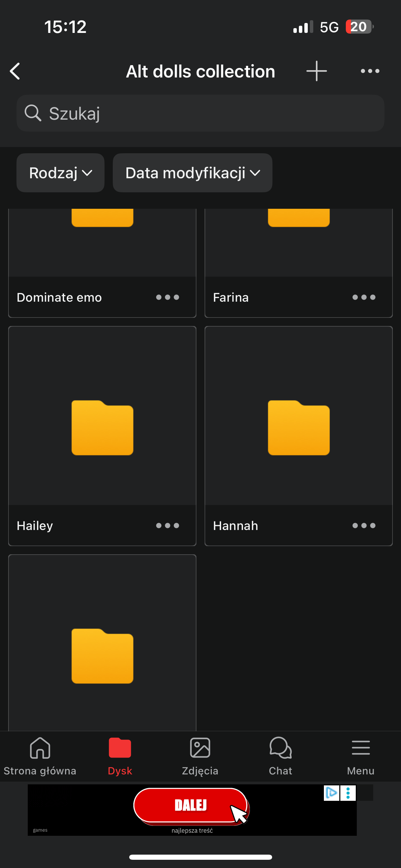Viewport: 401px width, 868px height.
Task: Open more options for Dominate emo folder
Action: click(x=168, y=297)
